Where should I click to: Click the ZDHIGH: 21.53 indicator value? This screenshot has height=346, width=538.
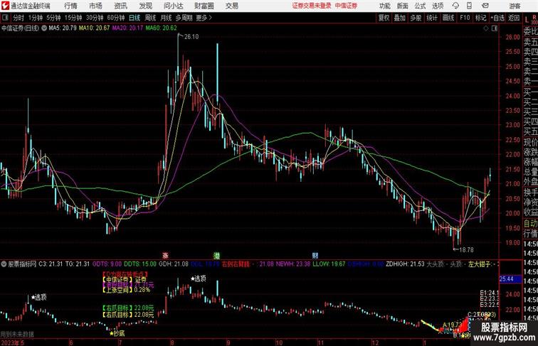tap(405, 264)
